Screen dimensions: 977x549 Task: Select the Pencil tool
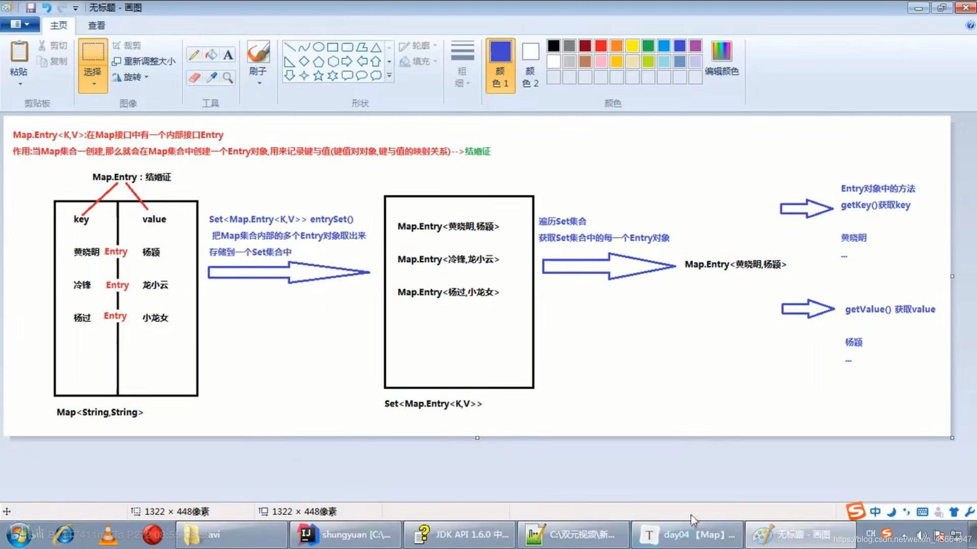tap(194, 55)
